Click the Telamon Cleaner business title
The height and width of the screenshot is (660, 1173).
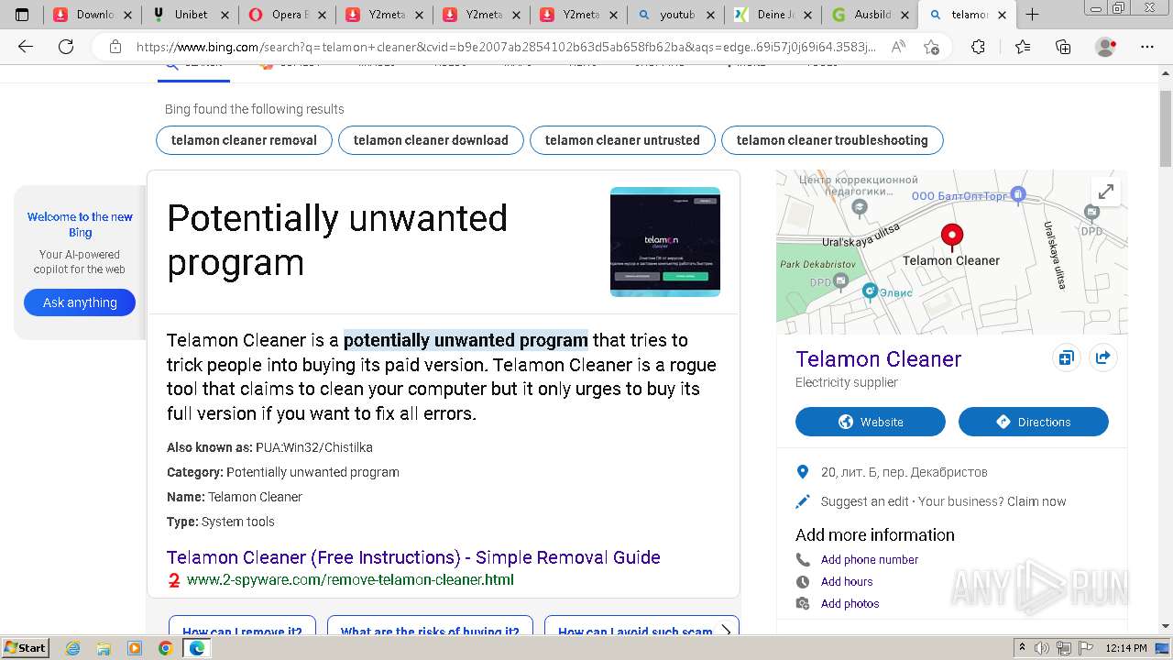[x=878, y=358]
